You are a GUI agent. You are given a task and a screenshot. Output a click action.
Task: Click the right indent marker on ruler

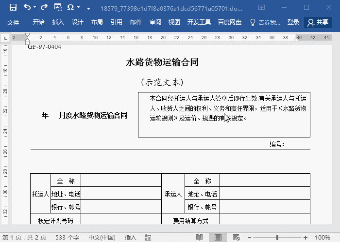click(x=296, y=40)
